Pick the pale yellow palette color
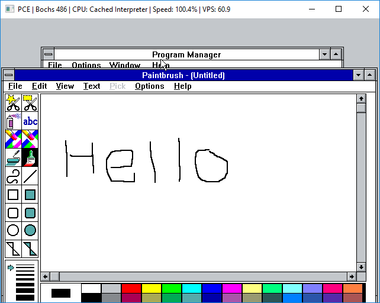Viewport: 380px width, 303px height. point(252,288)
